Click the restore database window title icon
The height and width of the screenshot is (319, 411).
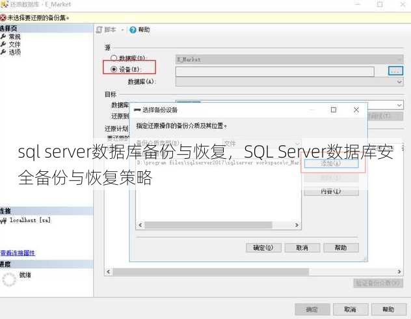[x=4, y=4]
